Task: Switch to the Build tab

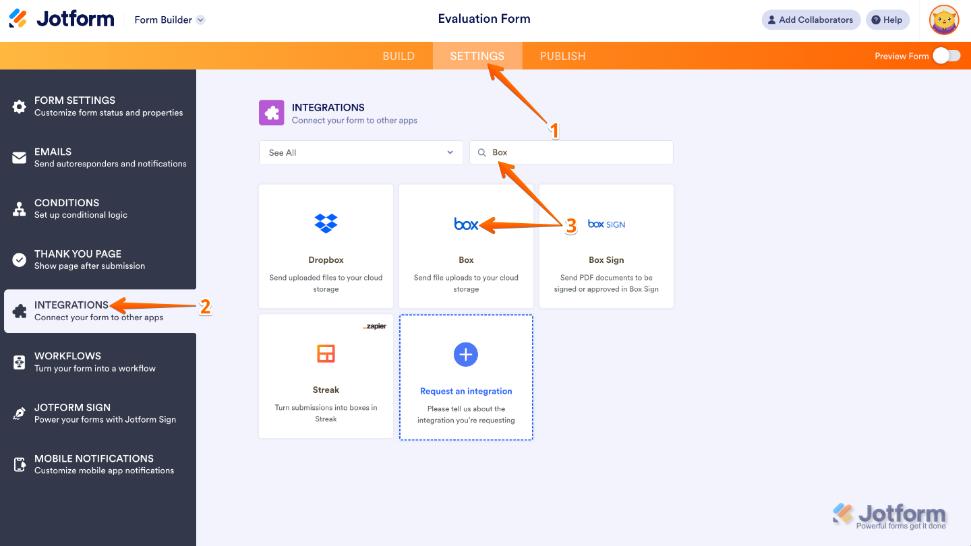Action: point(399,56)
